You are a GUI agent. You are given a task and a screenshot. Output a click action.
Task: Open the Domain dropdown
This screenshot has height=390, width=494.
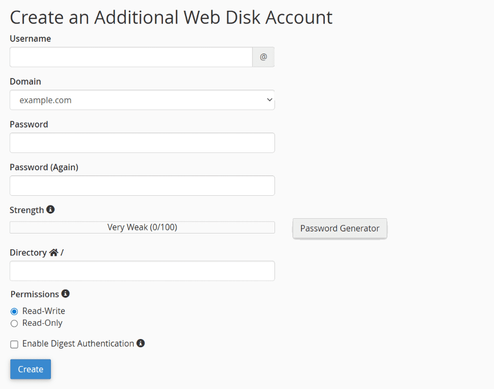[x=142, y=100]
